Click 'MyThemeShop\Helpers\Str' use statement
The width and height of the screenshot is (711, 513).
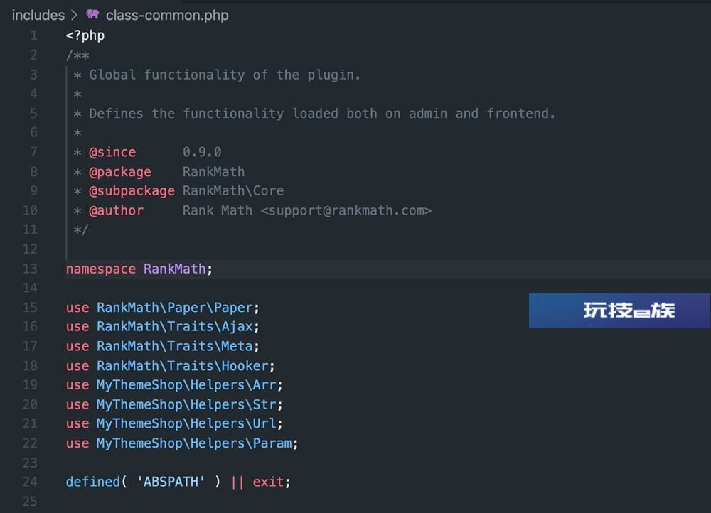click(186, 405)
